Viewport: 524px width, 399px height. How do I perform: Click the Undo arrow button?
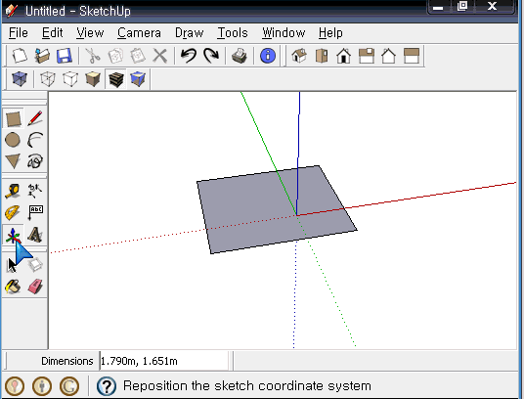pyautogui.click(x=189, y=56)
